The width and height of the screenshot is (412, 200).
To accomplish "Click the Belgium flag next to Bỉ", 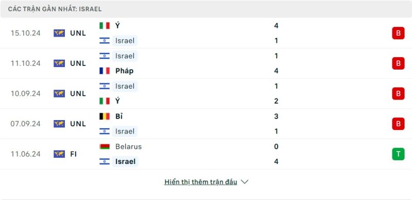I will [x=105, y=116].
